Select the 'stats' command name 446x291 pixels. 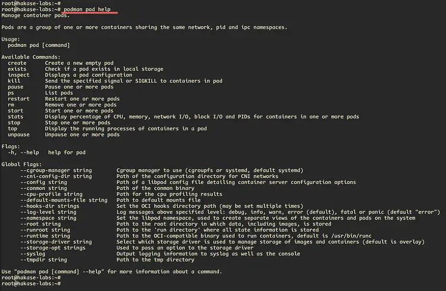[15, 117]
